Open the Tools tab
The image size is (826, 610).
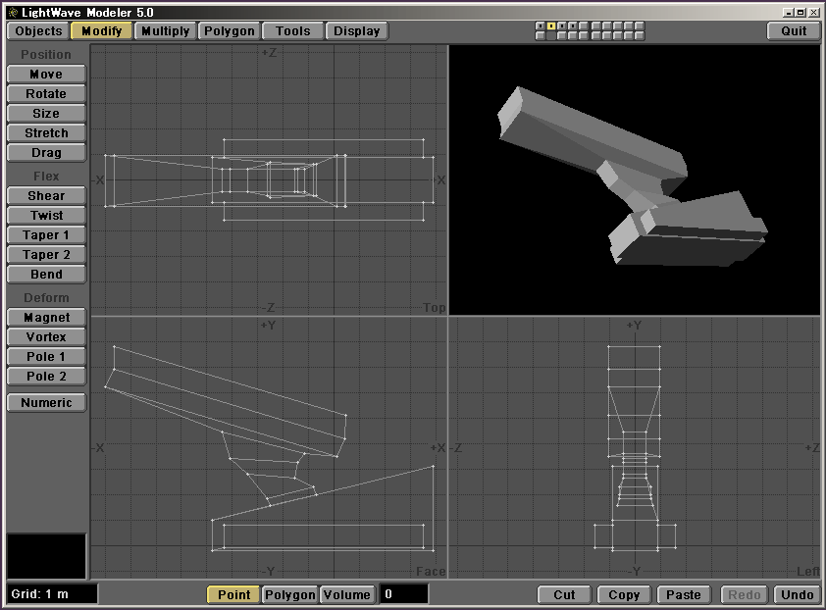(x=292, y=31)
